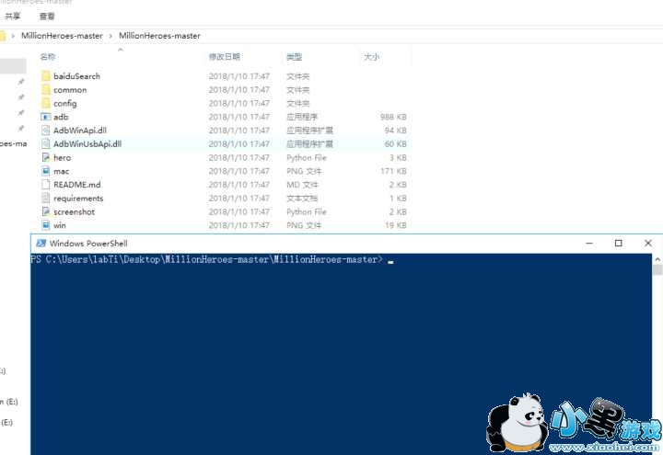The height and width of the screenshot is (455, 663).
Task: Select the AdbWinUsbApi.dll file name
Action: [x=87, y=144]
